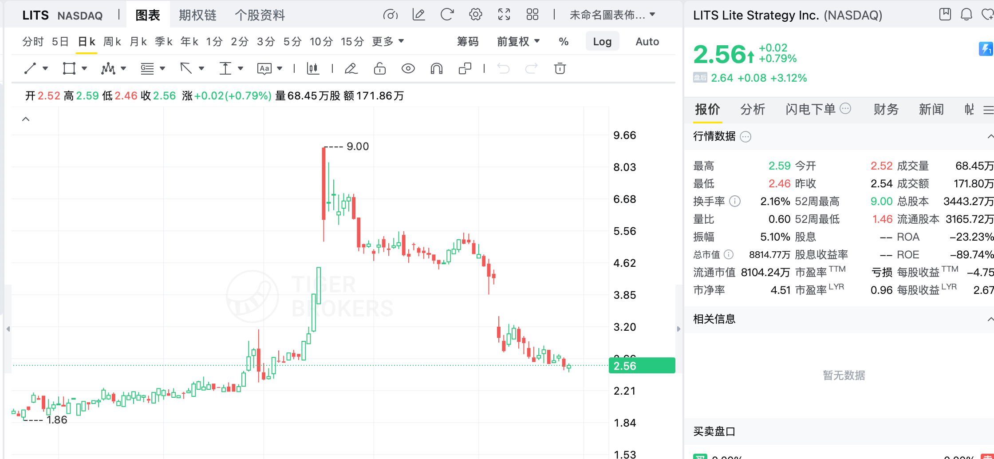The image size is (994, 459).
Task: Toggle lock drawings icon
Action: [380, 68]
